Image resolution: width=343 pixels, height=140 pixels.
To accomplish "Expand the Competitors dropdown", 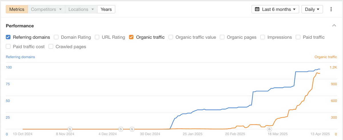I will pyautogui.click(x=46, y=9).
